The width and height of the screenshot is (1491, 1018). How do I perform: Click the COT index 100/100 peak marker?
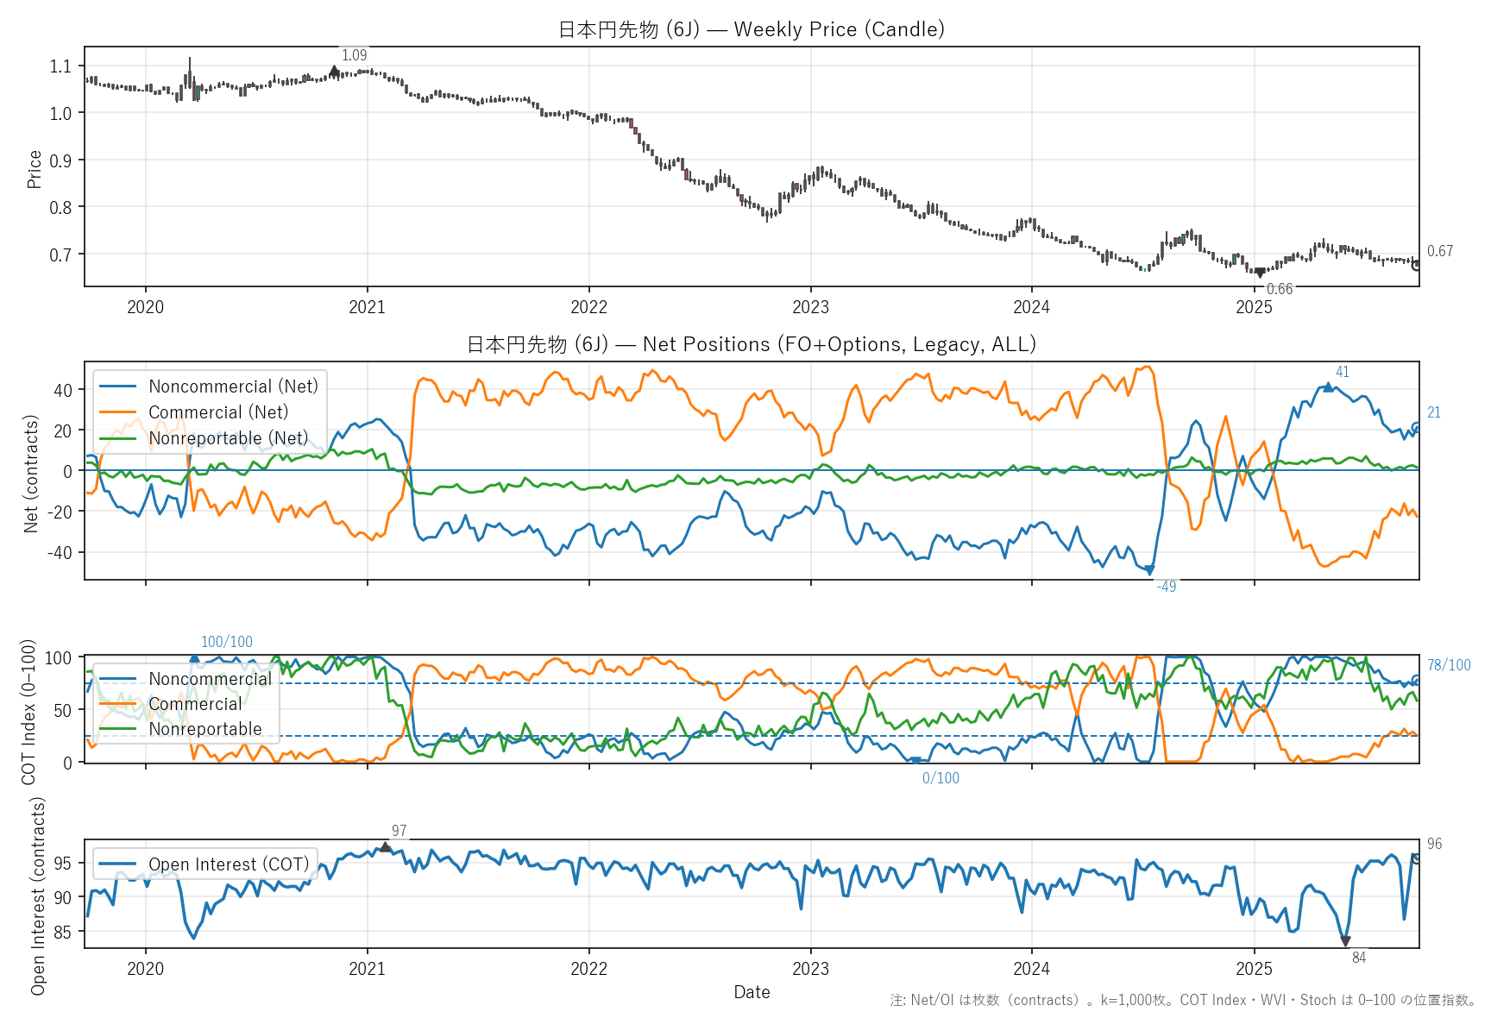coord(194,658)
